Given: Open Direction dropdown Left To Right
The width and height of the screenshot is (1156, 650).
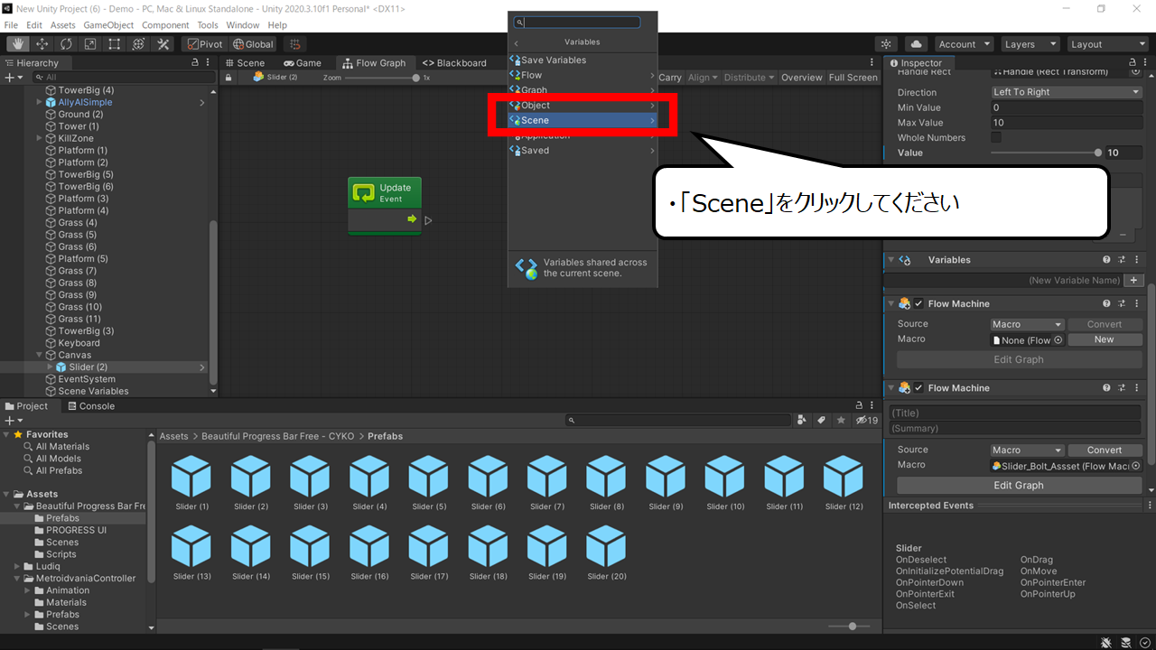Looking at the screenshot, I should pos(1067,92).
